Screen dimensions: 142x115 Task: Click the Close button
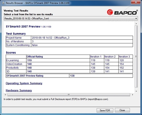[x=122, y=110]
